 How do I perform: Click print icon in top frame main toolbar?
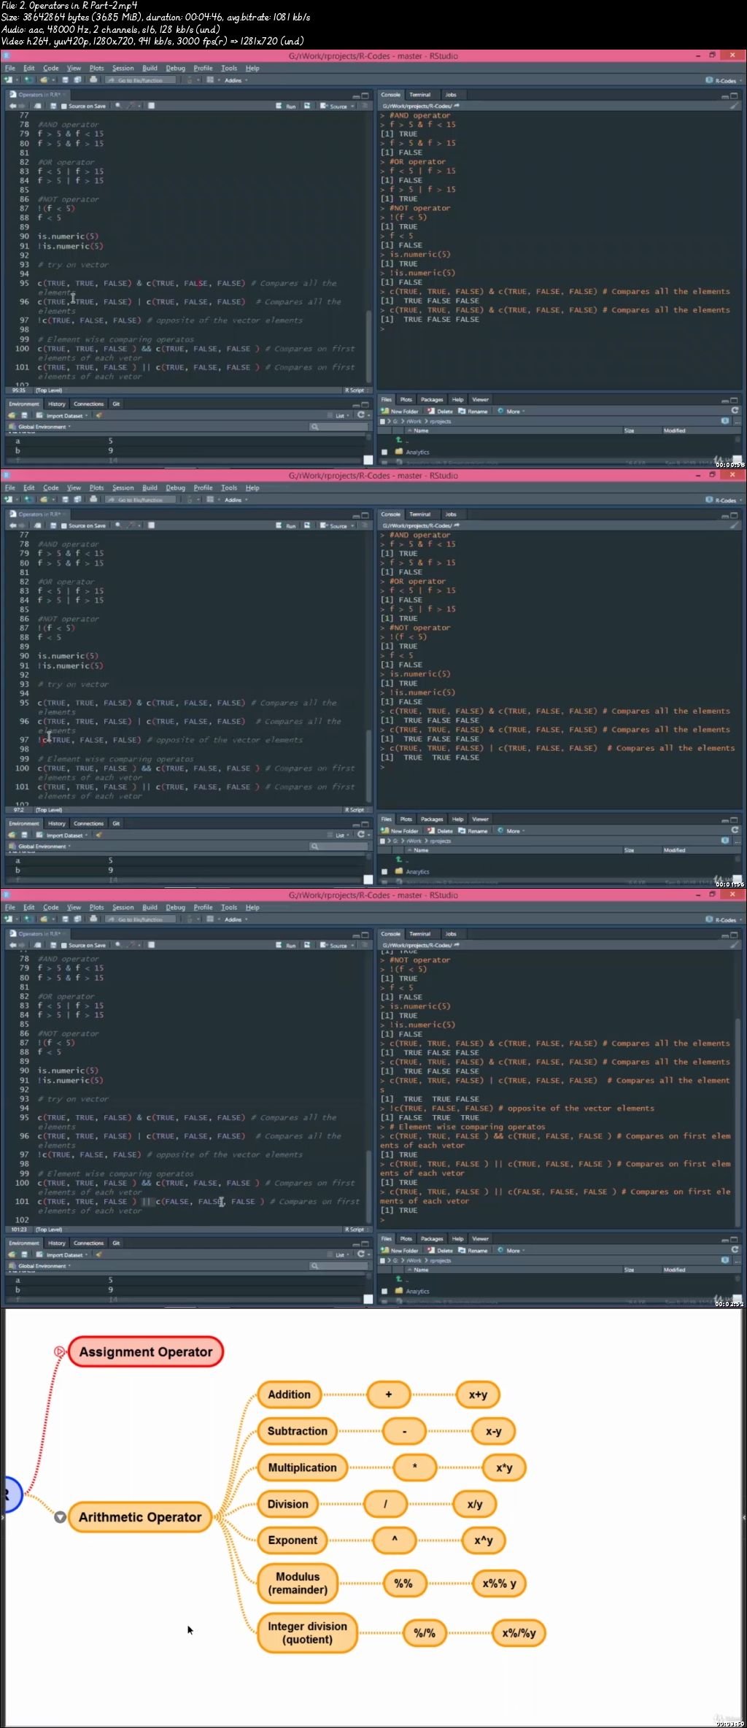[x=93, y=80]
